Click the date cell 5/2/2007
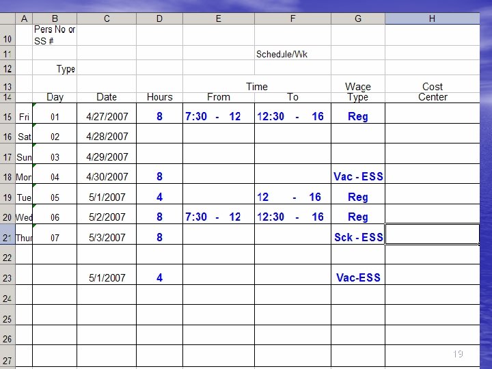 tap(107, 214)
